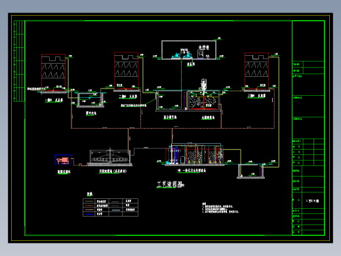Viewport: 341px width, 256px height.
Task: Click the buffer pool caption text
Action: tap(91, 113)
